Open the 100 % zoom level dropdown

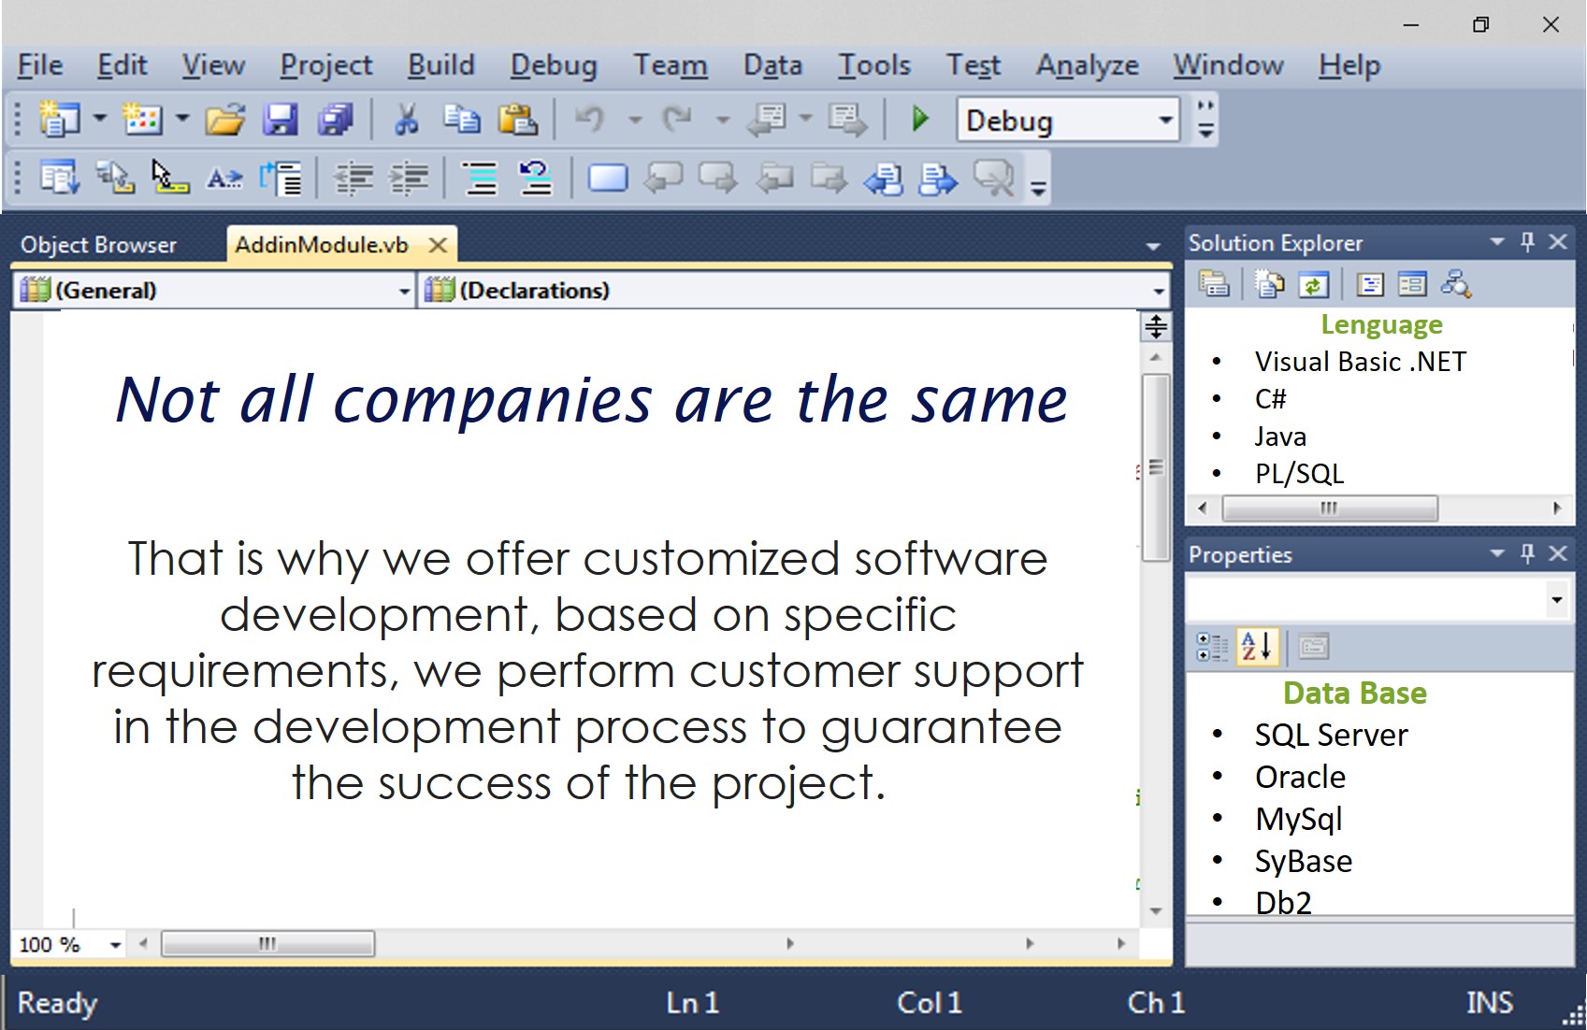pyautogui.click(x=115, y=945)
